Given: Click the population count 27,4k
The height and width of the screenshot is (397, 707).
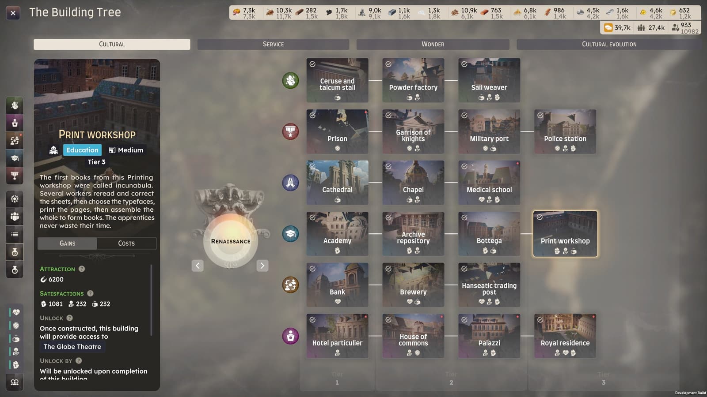Looking at the screenshot, I should 651,28.
